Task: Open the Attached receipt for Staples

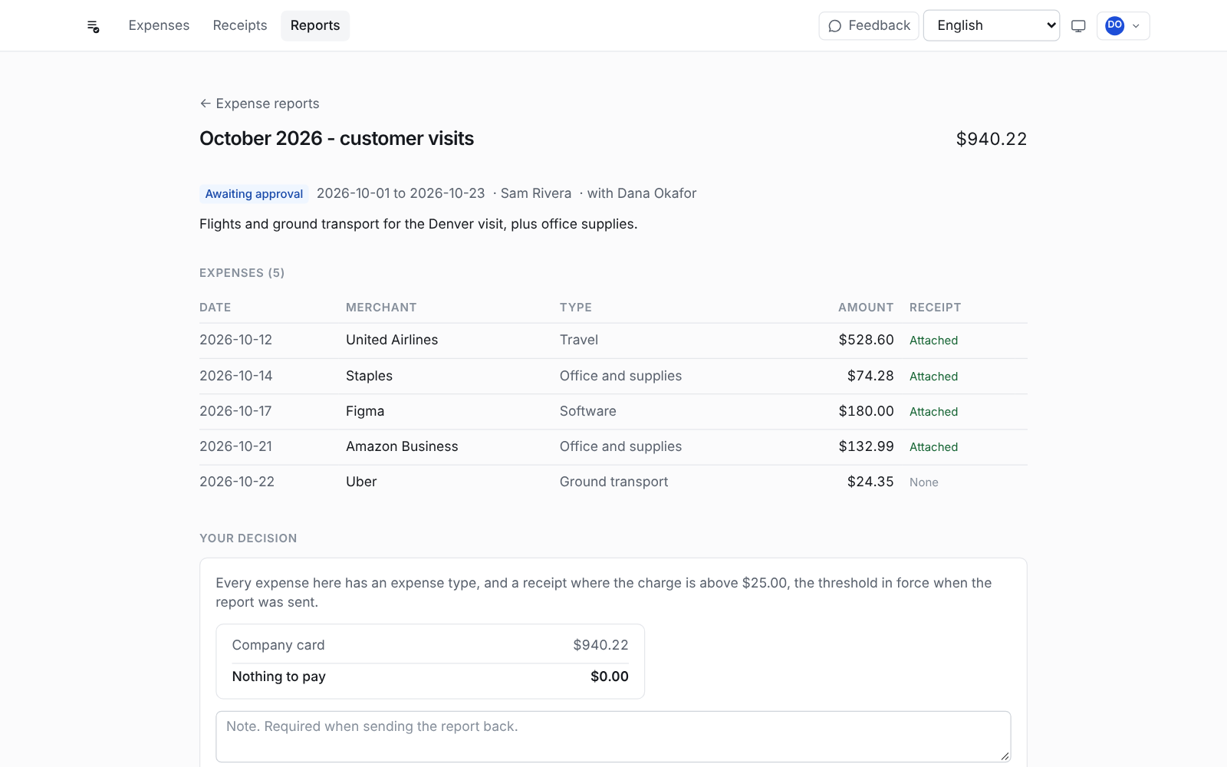Action: (933, 377)
